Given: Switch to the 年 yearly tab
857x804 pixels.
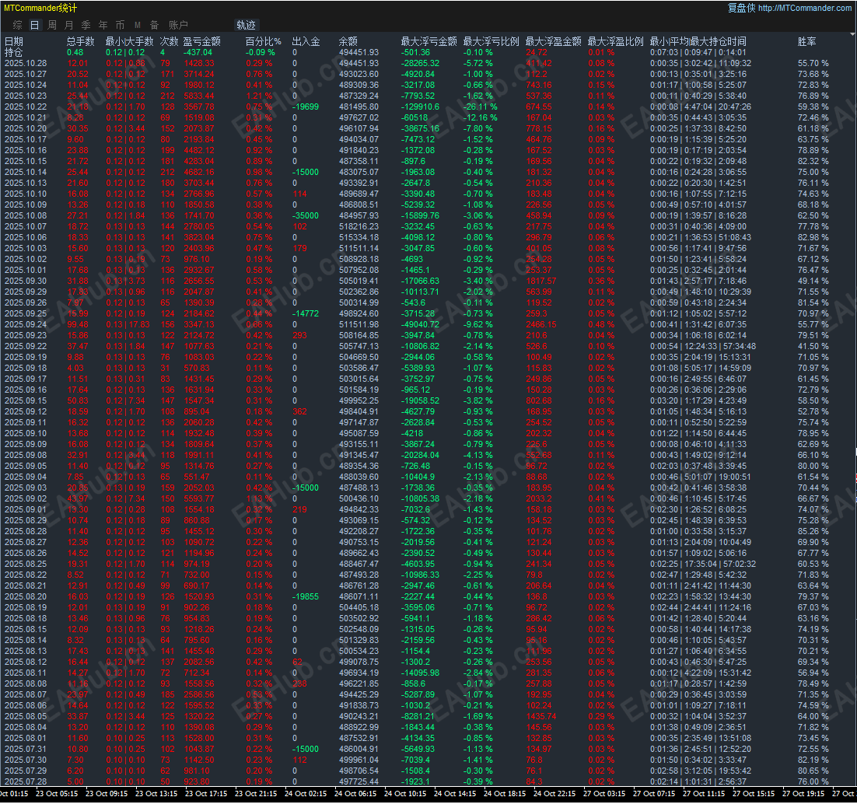Looking at the screenshot, I should 103,25.
